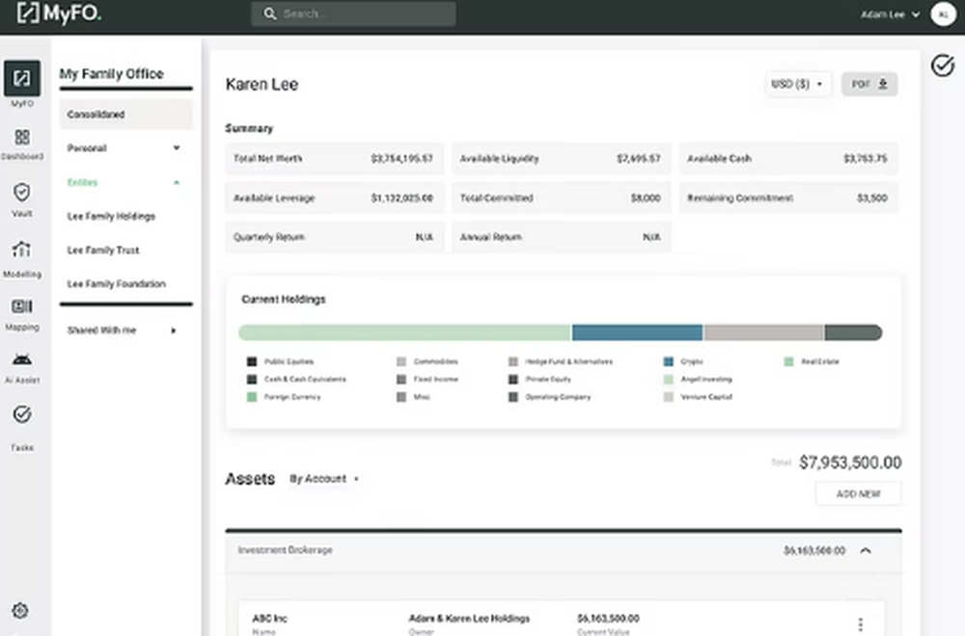Open the Vault shield icon
965x636 pixels.
tap(21, 193)
